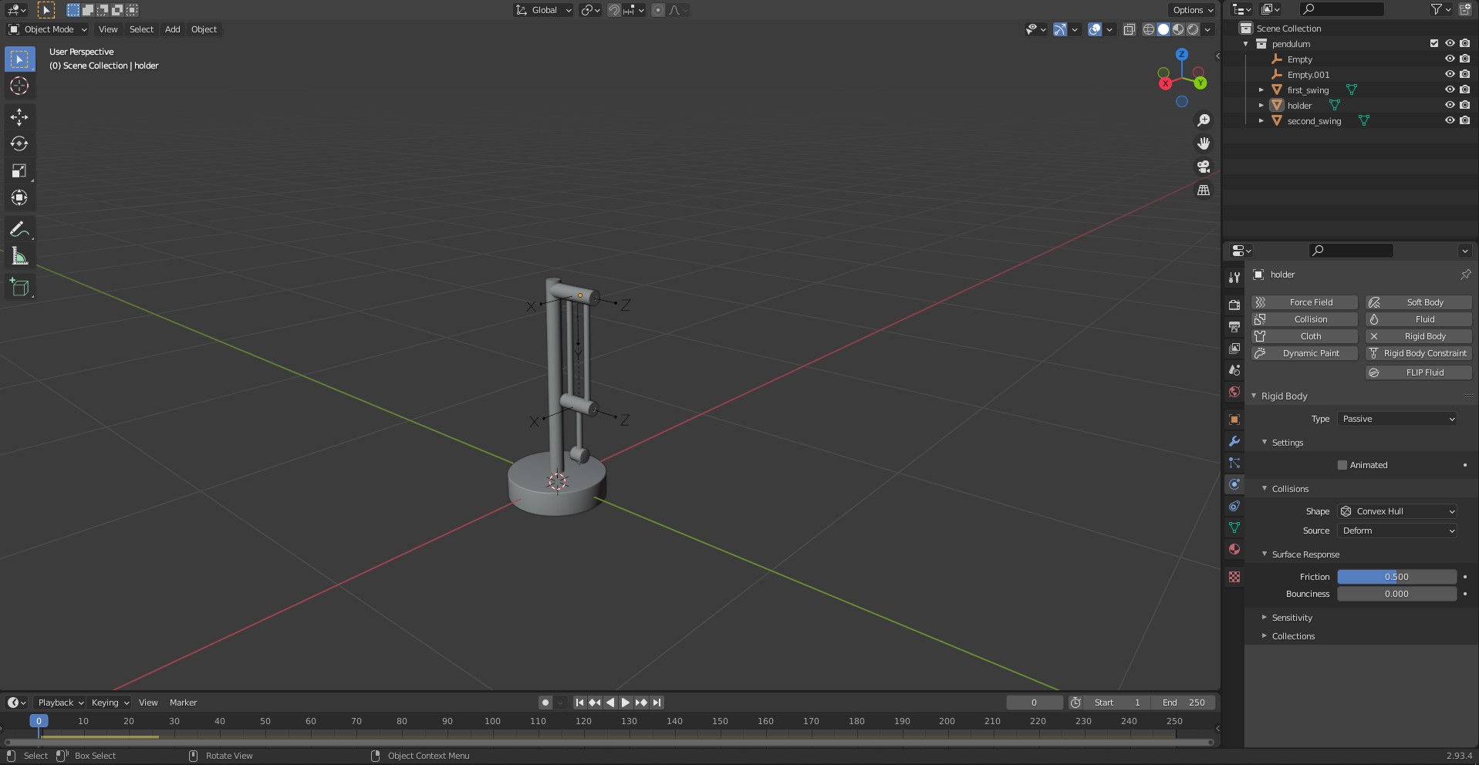Remove Rigid Body physics button
This screenshot has width=1479, height=765.
click(x=1419, y=336)
